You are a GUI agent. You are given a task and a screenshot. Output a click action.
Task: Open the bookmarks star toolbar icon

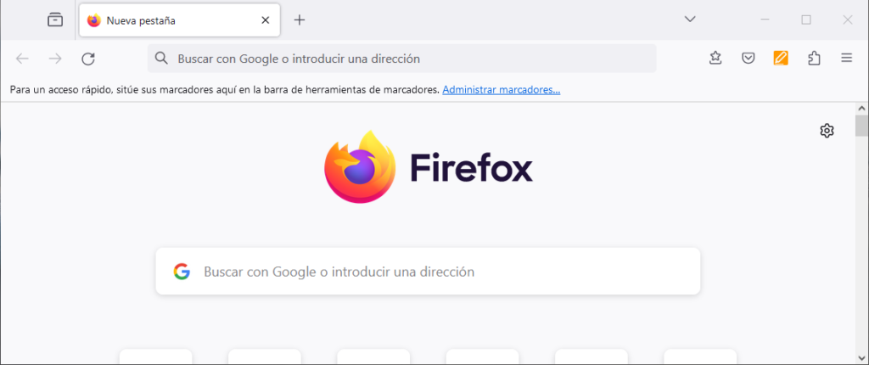tap(715, 59)
